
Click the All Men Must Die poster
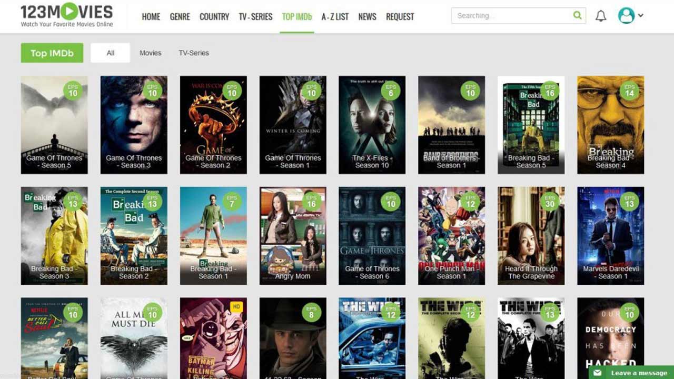(134, 338)
